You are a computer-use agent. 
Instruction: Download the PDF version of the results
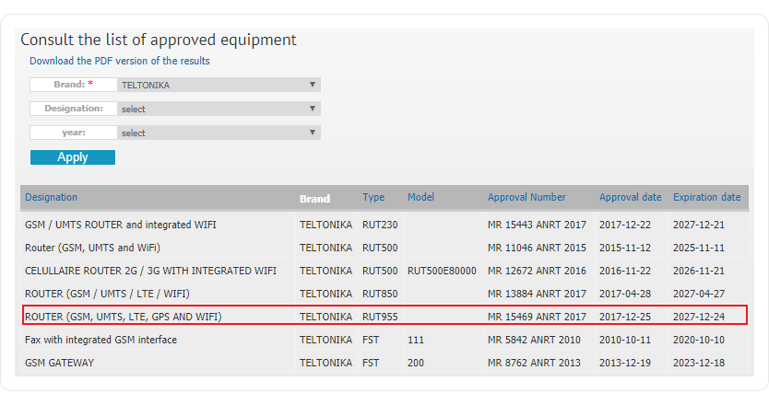[119, 61]
